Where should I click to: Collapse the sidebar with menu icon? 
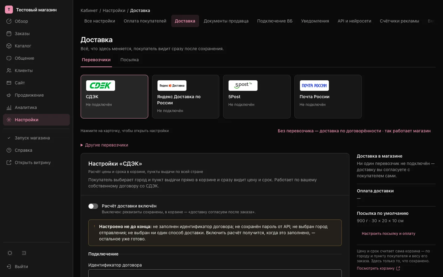[24, 253]
